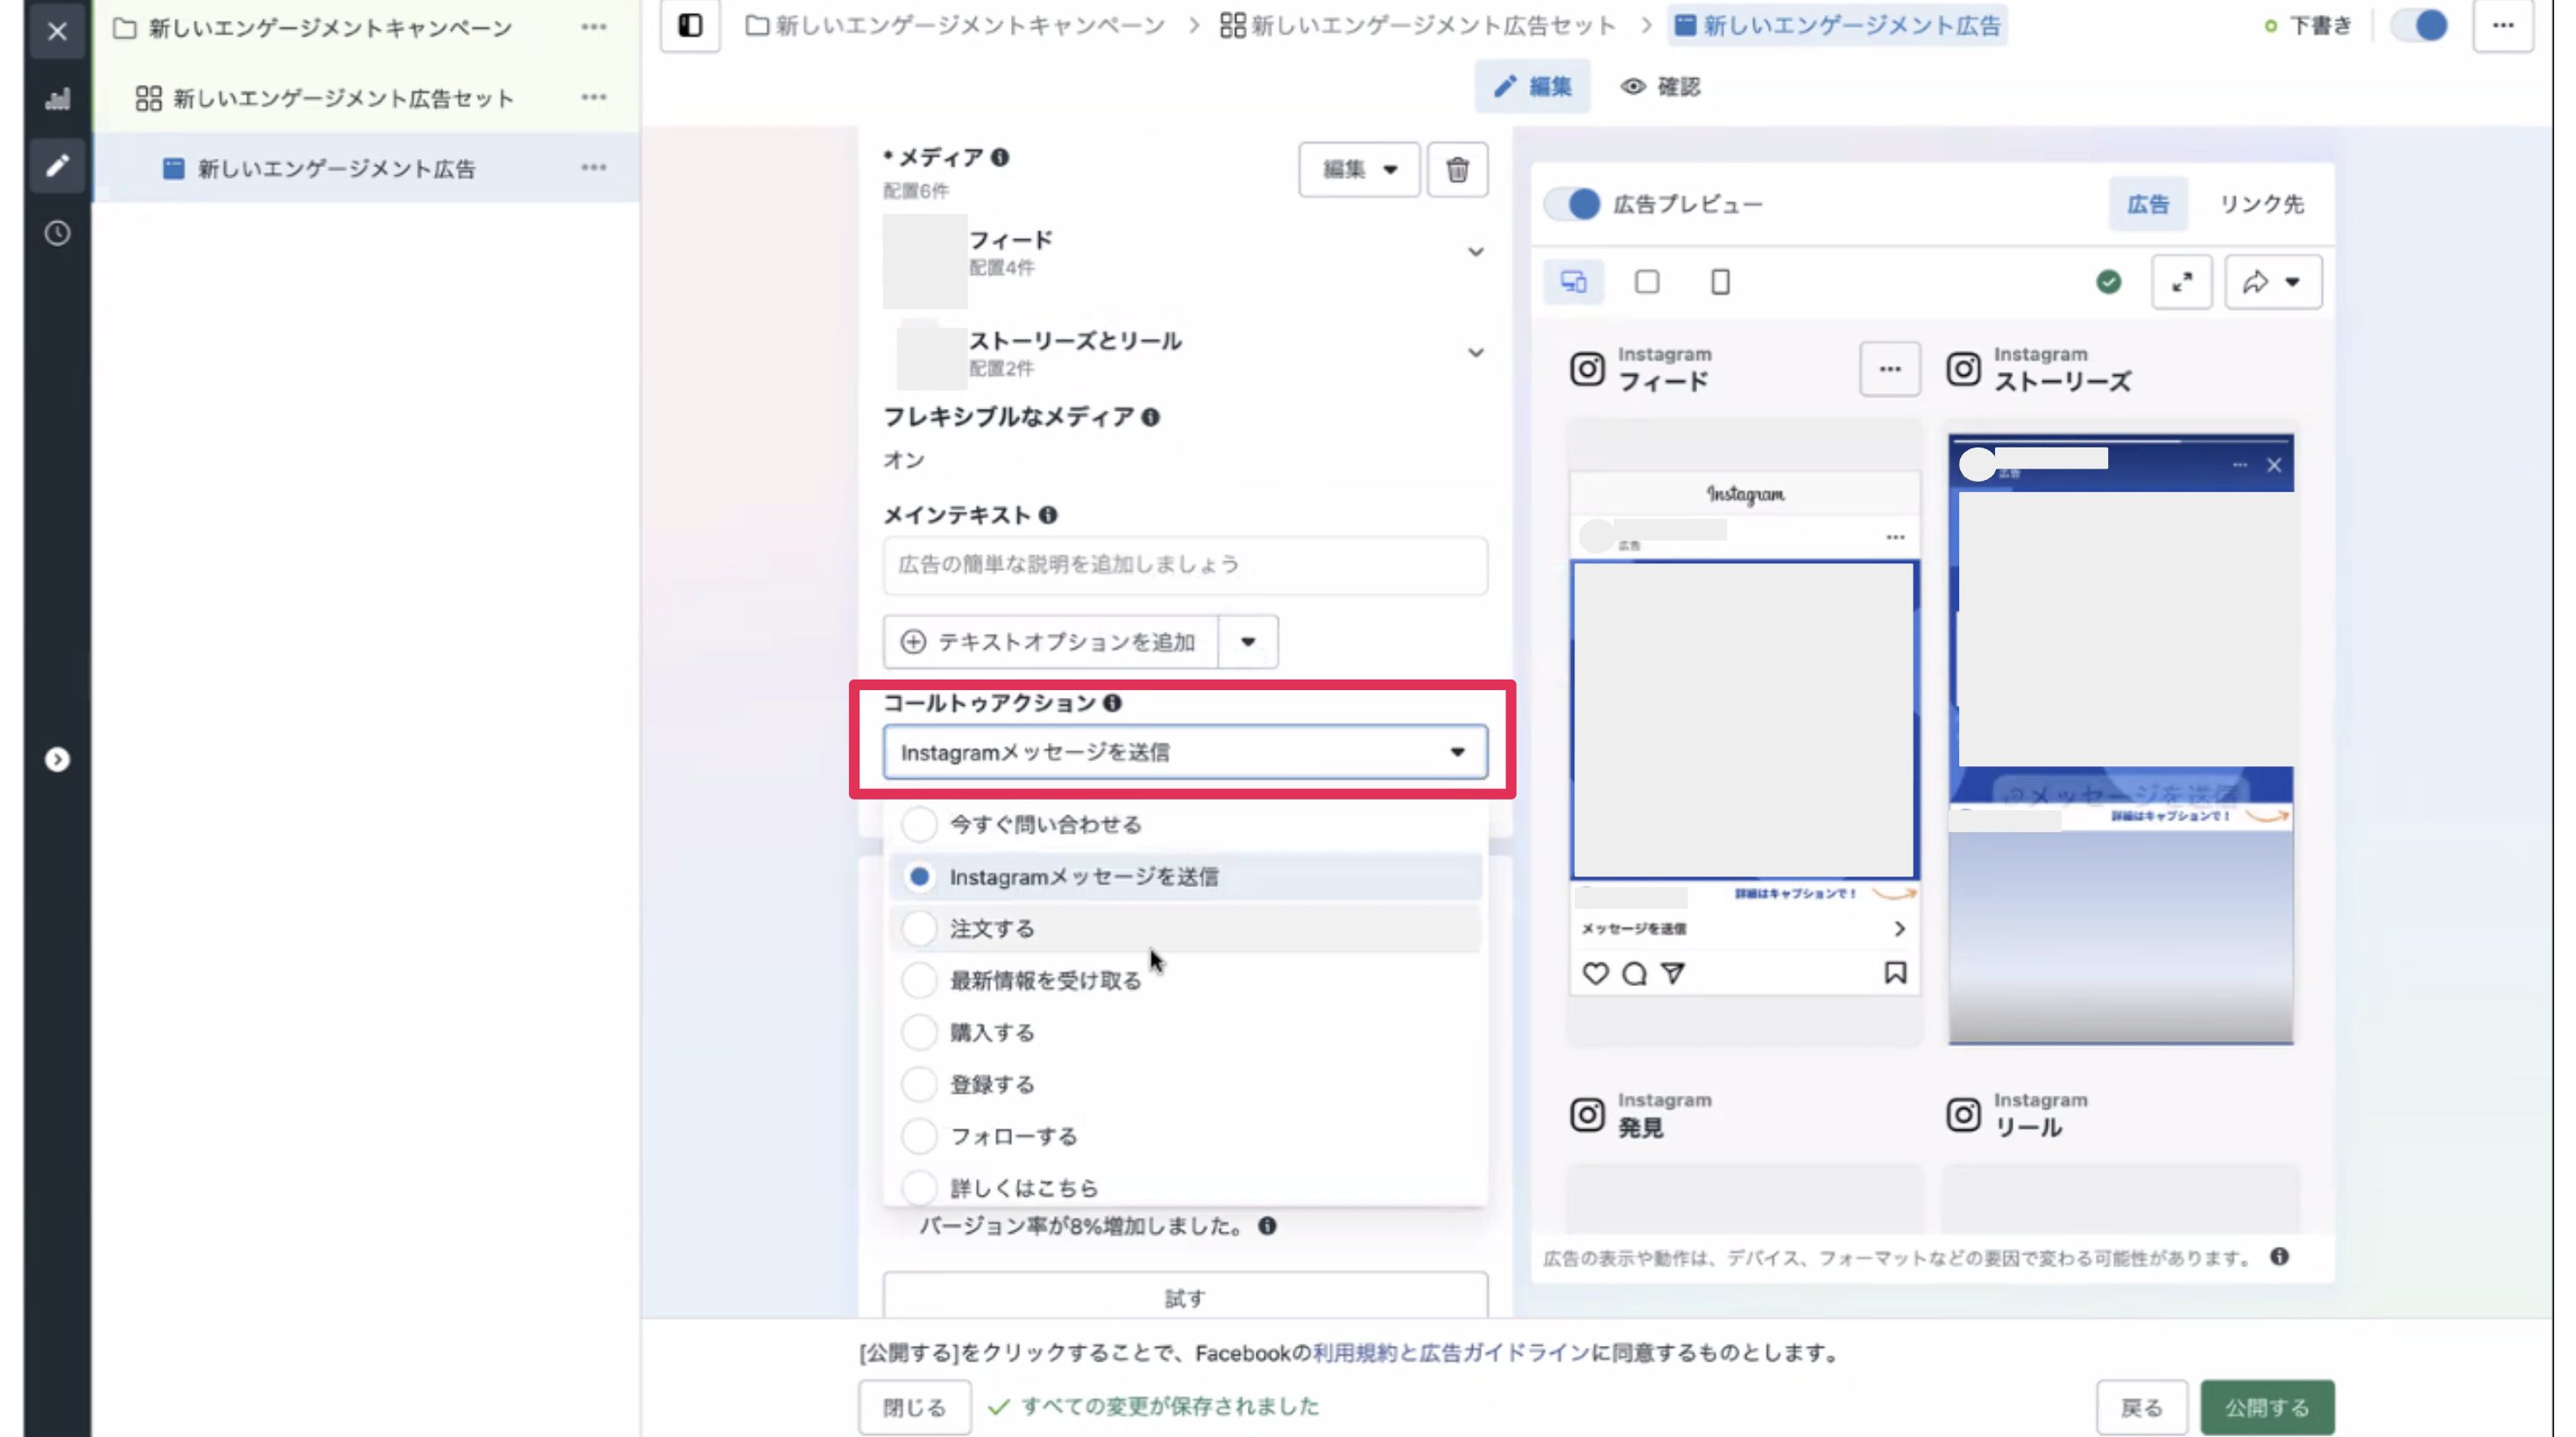The height and width of the screenshot is (1437, 2576).
Task: Click the テキストオプションを追加 button
Action: (x=1050, y=642)
